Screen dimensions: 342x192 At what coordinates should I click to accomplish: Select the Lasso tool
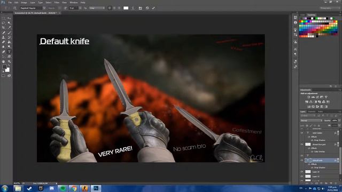4,23
